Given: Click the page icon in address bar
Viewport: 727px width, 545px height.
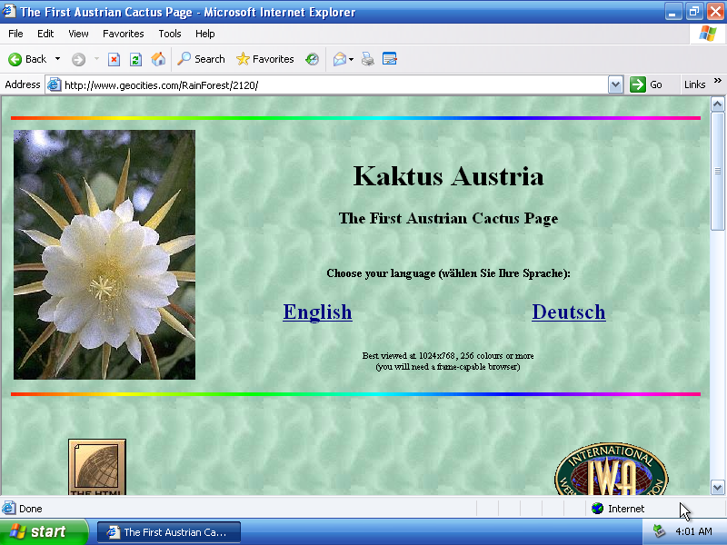Looking at the screenshot, I should pos(55,84).
